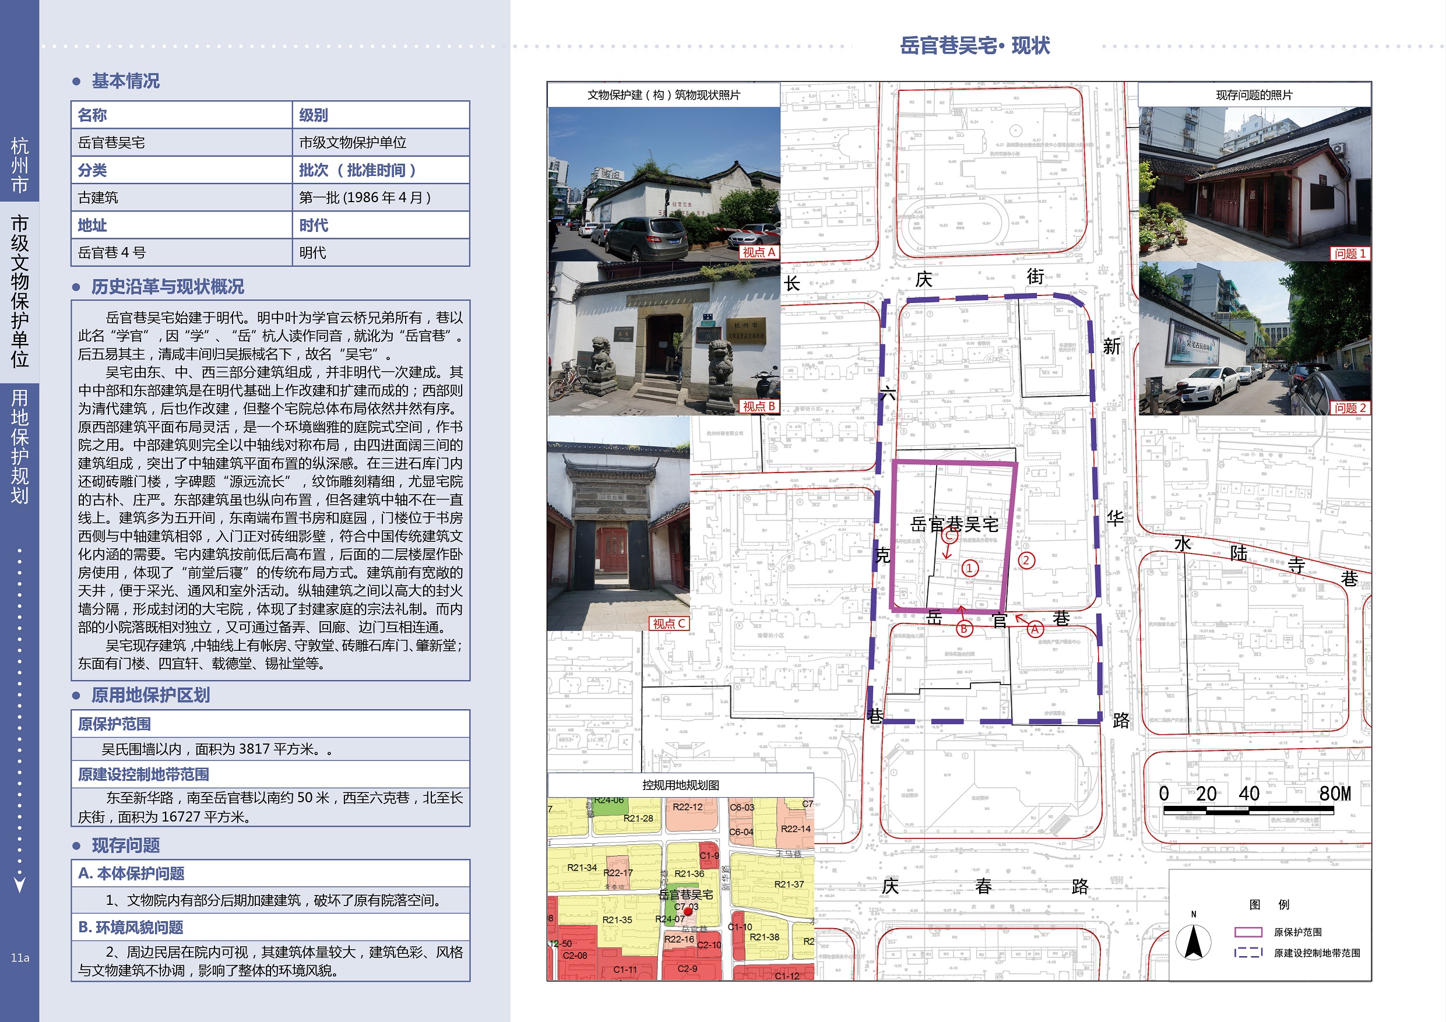
Task: Click the 分类 table header cell
Action: pos(182,170)
